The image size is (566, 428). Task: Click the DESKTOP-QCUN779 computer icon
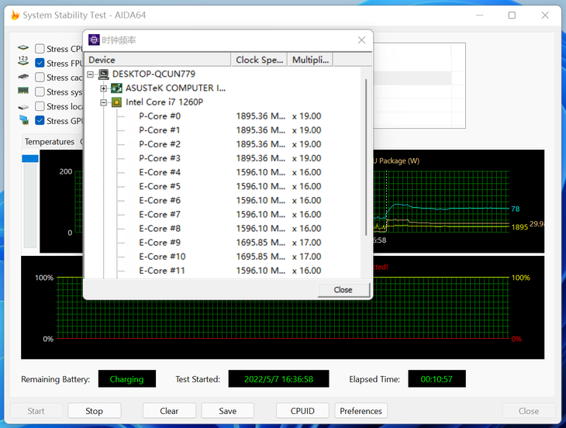point(103,74)
